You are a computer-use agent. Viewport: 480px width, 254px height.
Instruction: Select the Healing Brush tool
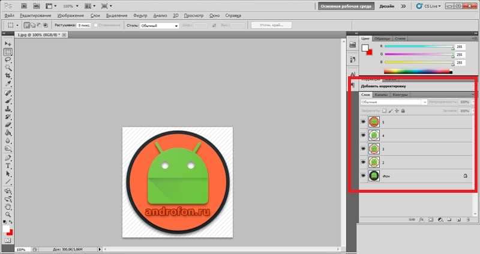point(8,93)
